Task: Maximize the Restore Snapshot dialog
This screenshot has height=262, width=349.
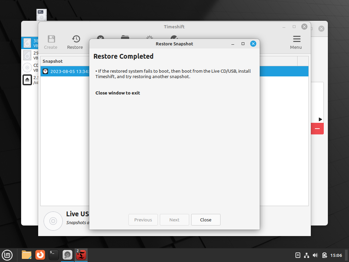Action: (x=243, y=44)
